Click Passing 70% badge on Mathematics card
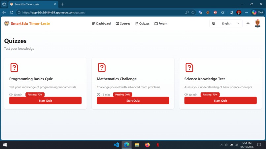 click(x=122, y=94)
